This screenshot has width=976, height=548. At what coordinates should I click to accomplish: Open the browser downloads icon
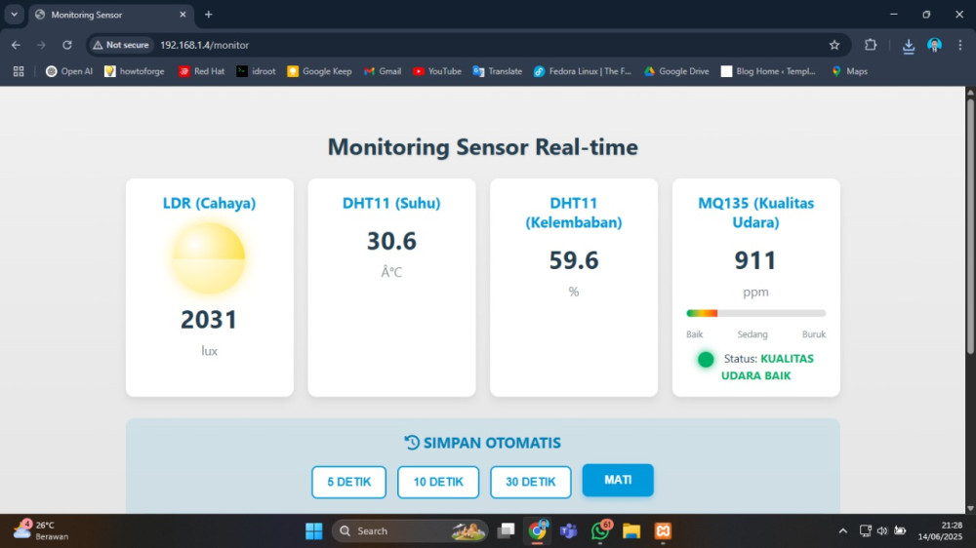point(908,46)
